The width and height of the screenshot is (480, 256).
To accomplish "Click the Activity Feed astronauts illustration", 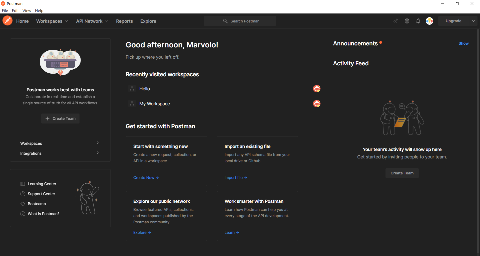I will (x=402, y=118).
